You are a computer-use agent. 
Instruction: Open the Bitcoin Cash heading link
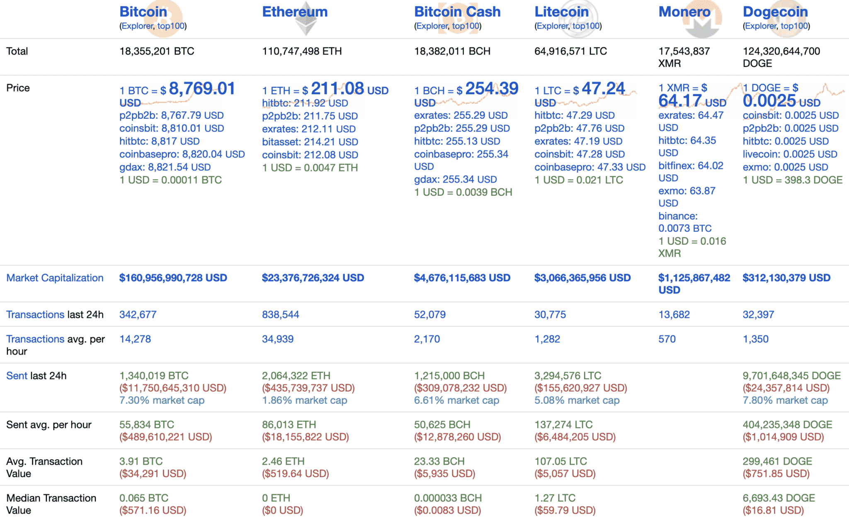(457, 12)
